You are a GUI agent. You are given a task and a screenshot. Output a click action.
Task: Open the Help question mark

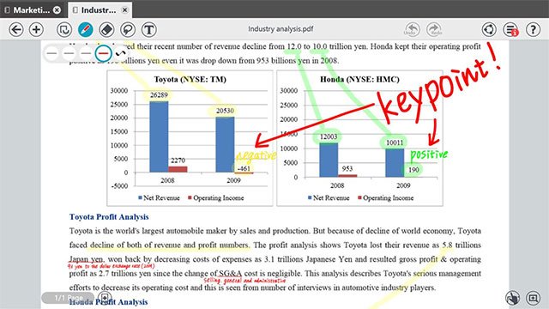533,29
